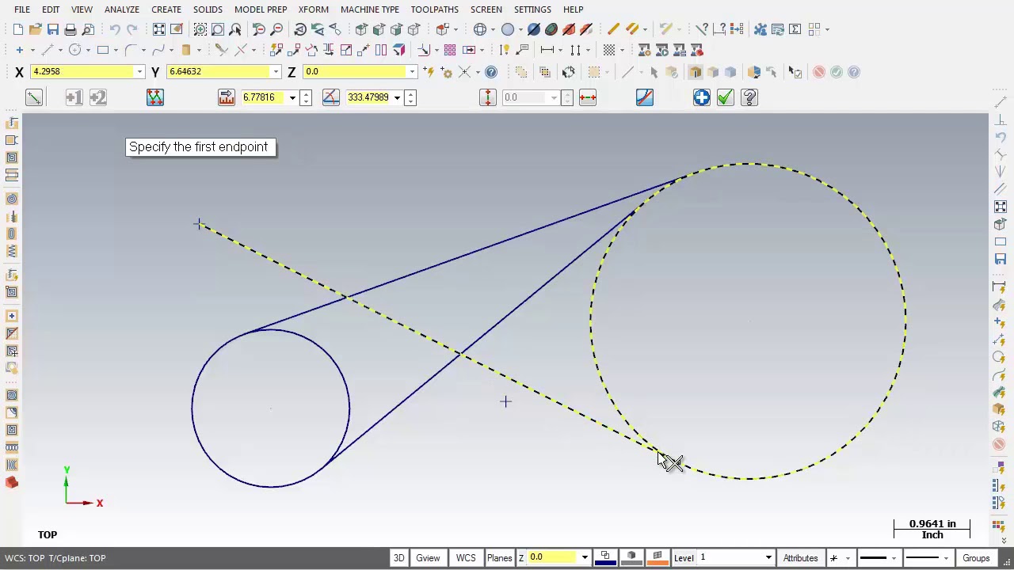
Task: Toggle the line Length lock icon
Action: click(227, 97)
